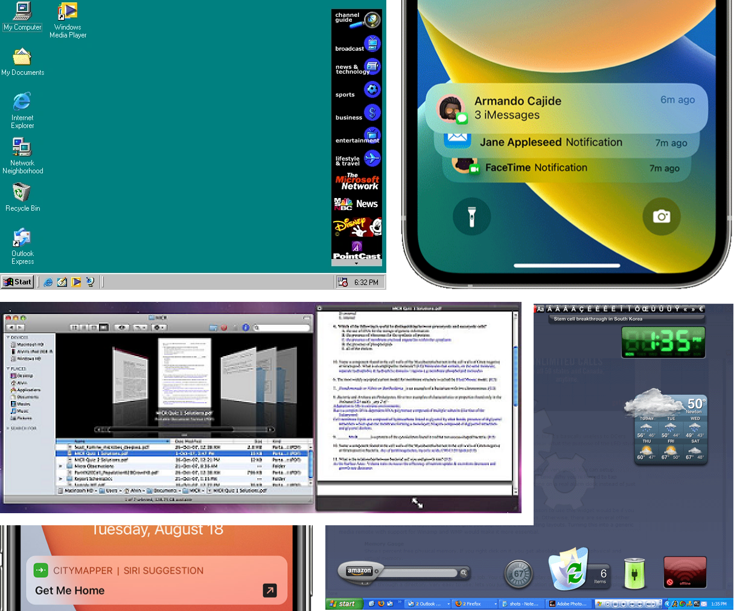Open the Stem cell breakthrough news headline
734x611 pixels.
[598, 319]
